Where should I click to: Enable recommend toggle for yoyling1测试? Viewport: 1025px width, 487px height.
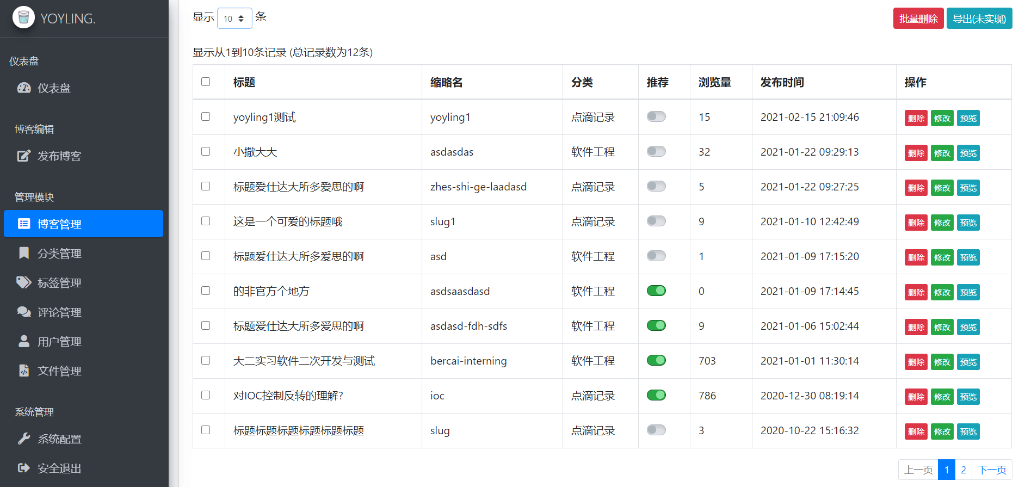pyautogui.click(x=656, y=116)
